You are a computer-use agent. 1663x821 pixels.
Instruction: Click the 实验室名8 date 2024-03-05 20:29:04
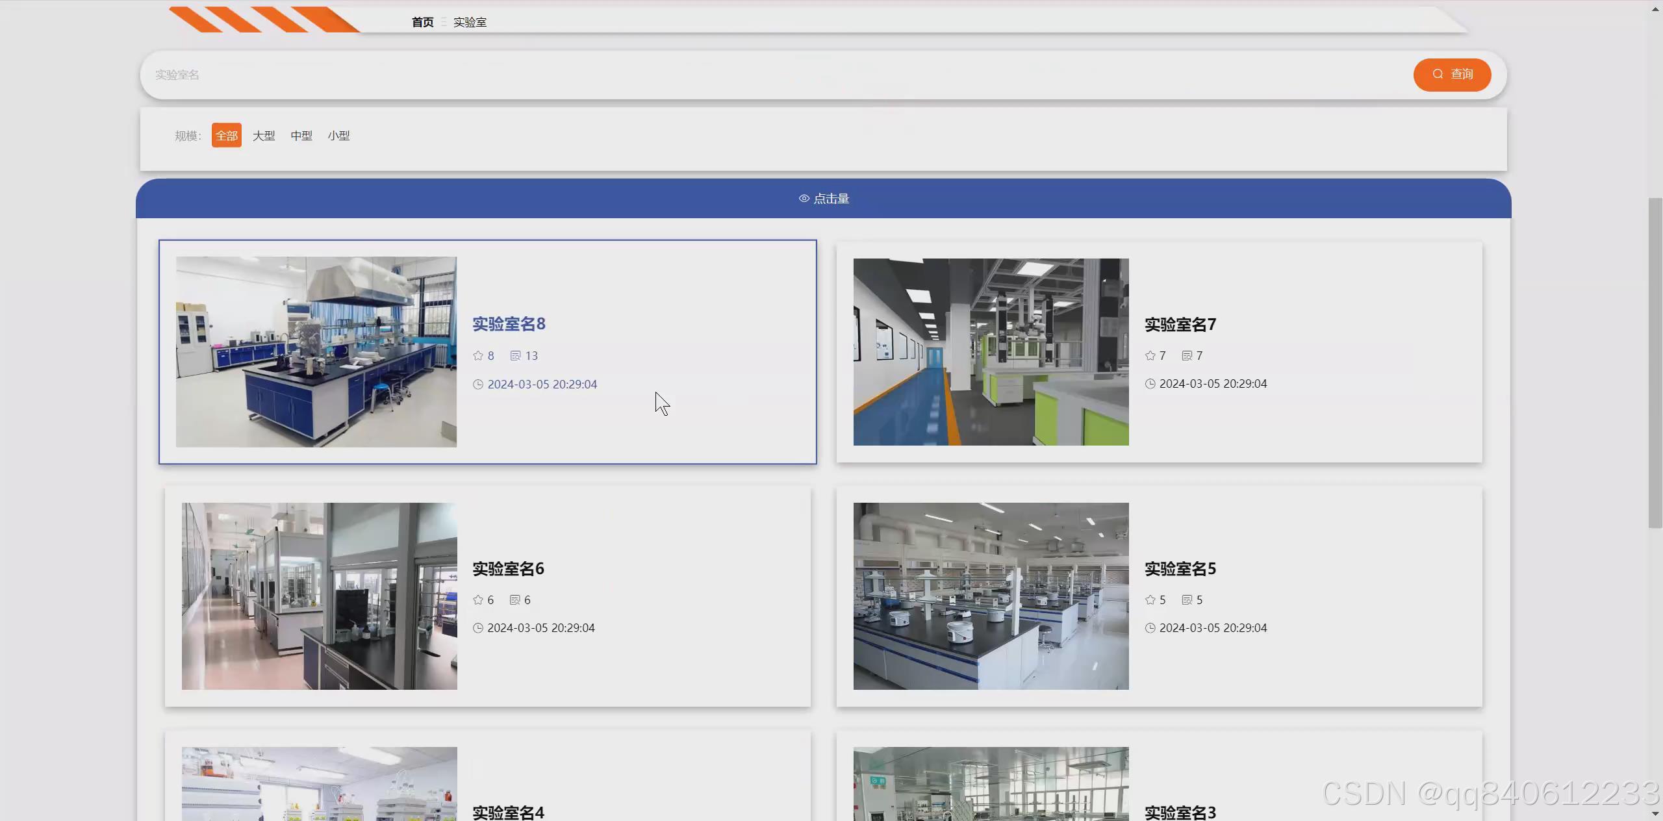tap(542, 384)
